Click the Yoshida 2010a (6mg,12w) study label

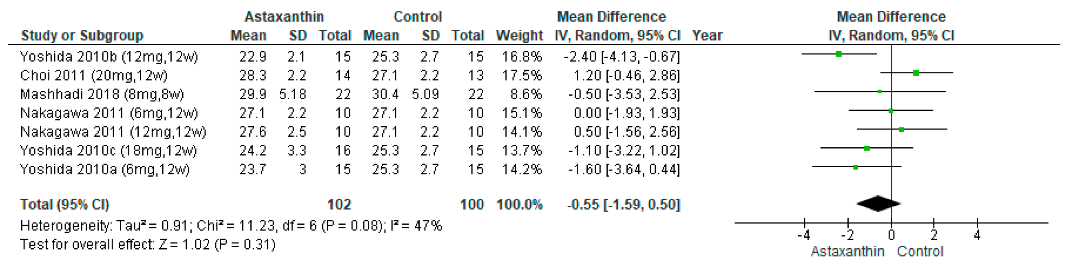pyautogui.click(x=105, y=169)
